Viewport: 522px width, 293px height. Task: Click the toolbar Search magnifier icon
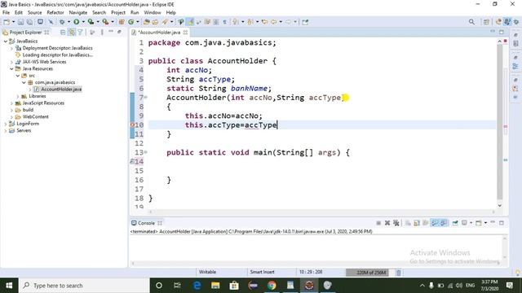[x=471, y=22]
